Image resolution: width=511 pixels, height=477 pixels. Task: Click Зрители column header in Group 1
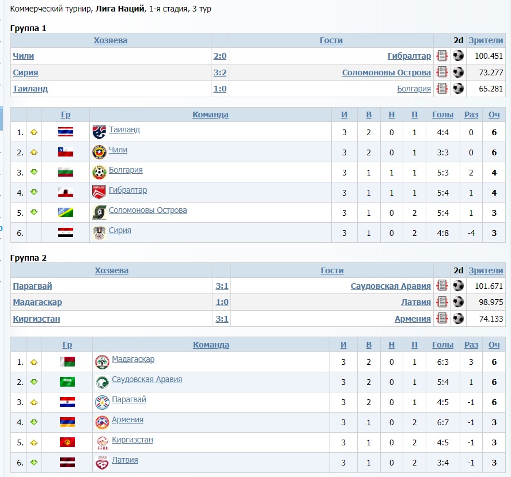486,40
